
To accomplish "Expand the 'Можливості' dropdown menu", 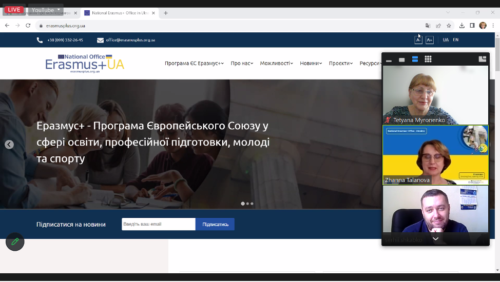I will (276, 64).
